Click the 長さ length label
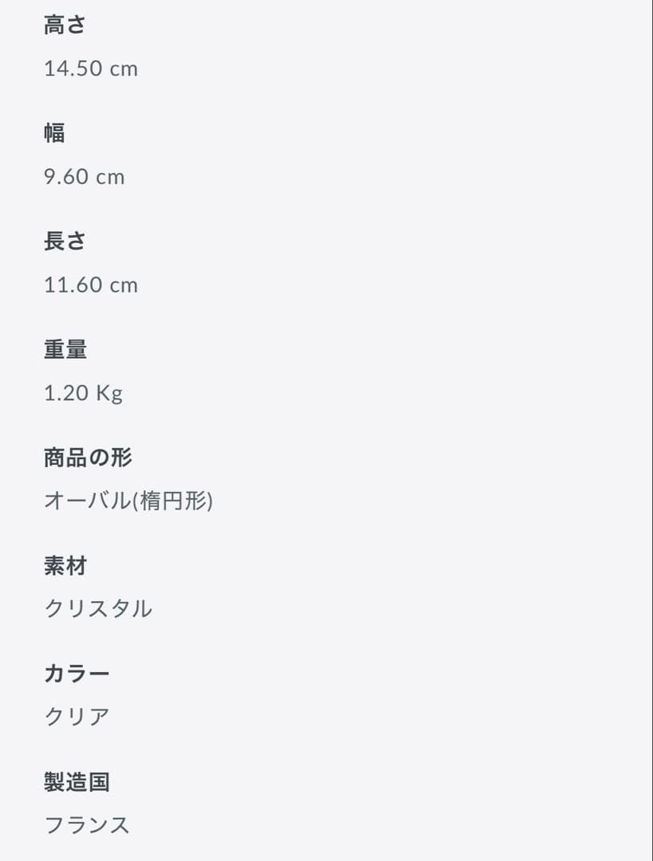The width and height of the screenshot is (653, 861). coord(65,242)
